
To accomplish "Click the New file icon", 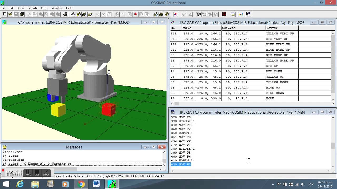I will [x=5, y=14].
